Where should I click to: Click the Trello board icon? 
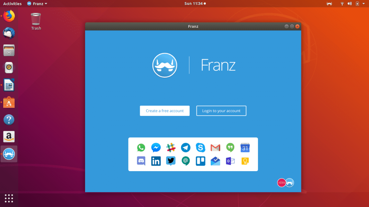(200, 161)
